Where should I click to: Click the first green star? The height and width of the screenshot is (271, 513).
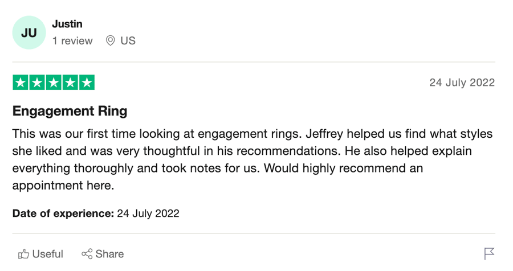pos(21,83)
